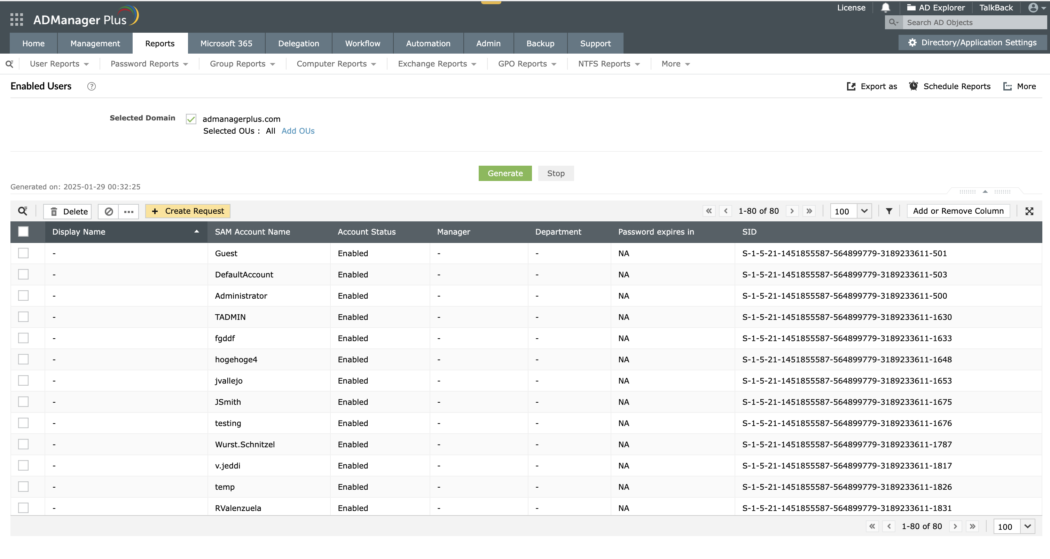1050x559 pixels.
Task: Click the Add OUs link
Action: point(298,131)
